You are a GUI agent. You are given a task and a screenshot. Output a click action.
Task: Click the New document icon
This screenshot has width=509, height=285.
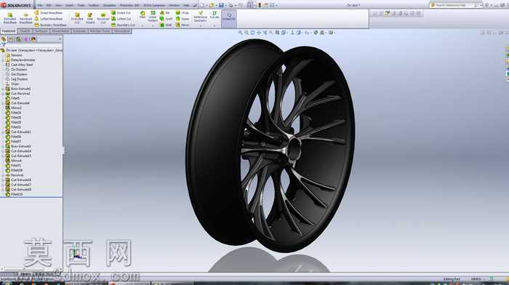pos(202,5)
